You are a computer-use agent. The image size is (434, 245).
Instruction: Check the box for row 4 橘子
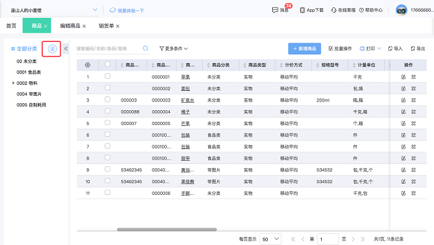107,111
